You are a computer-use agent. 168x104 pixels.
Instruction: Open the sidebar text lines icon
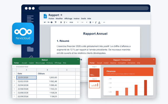pyautogui.click(x=30, y=19)
